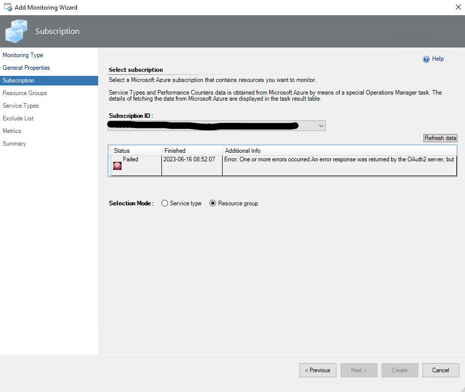This screenshot has height=392, width=465.
Task: Jump to the Metrics step
Action: click(x=12, y=130)
